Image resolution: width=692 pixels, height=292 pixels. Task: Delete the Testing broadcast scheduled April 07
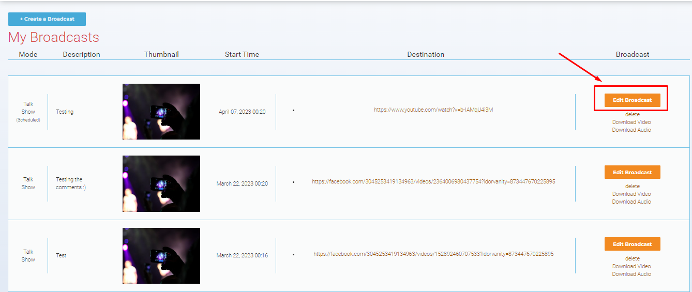point(632,114)
